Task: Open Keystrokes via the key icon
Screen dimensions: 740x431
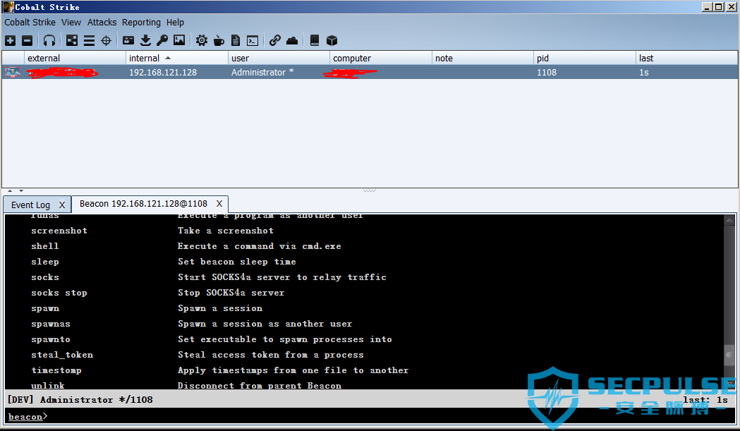Action: 162,41
